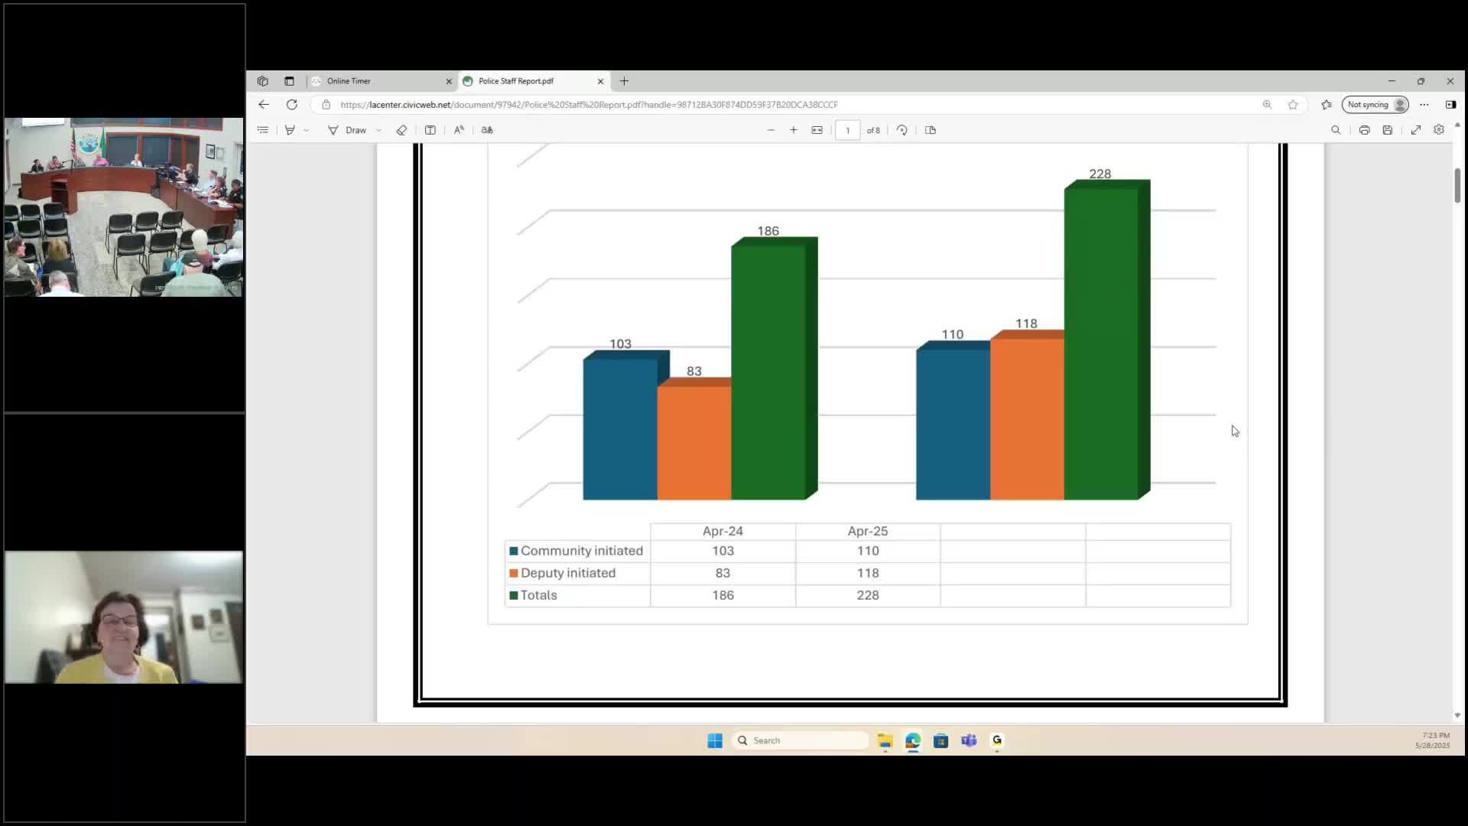Image resolution: width=1468 pixels, height=826 pixels.
Task: Expand the Draw tool options arrow
Action: click(379, 131)
